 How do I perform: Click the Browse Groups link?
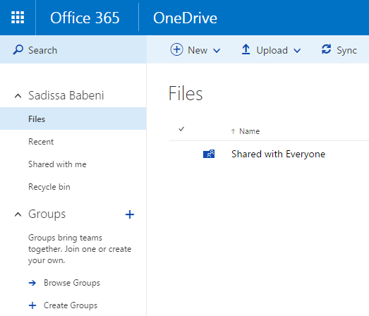(x=72, y=283)
